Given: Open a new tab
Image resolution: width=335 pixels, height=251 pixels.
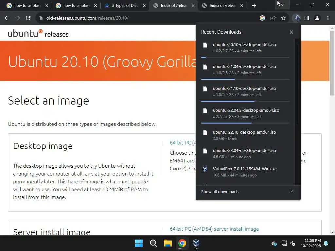Looking at the screenshot, I should [254, 6].
